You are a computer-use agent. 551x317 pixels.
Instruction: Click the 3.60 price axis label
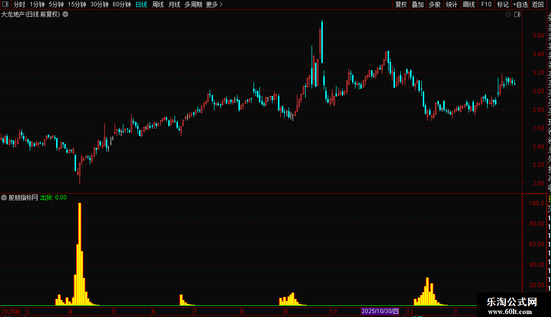coord(538,36)
